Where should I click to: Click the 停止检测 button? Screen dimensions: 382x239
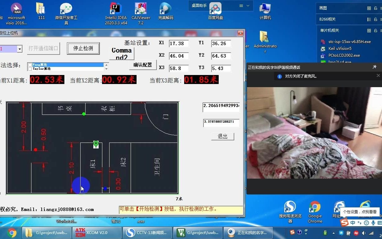click(83, 49)
